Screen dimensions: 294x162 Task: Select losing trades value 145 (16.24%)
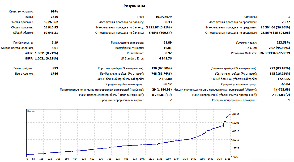(280, 74)
